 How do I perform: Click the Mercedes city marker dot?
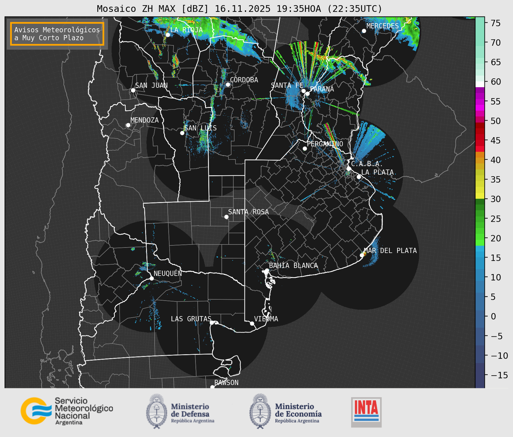click(x=364, y=31)
